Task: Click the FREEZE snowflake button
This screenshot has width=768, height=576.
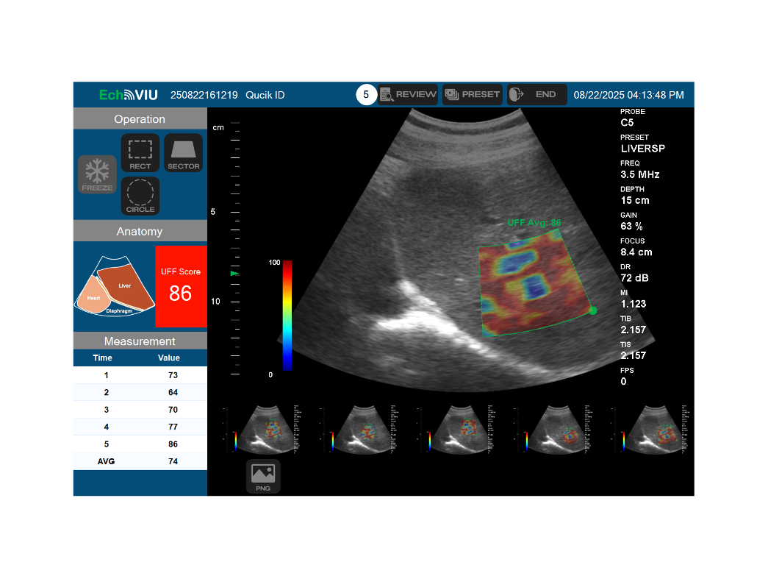Action: [x=97, y=174]
